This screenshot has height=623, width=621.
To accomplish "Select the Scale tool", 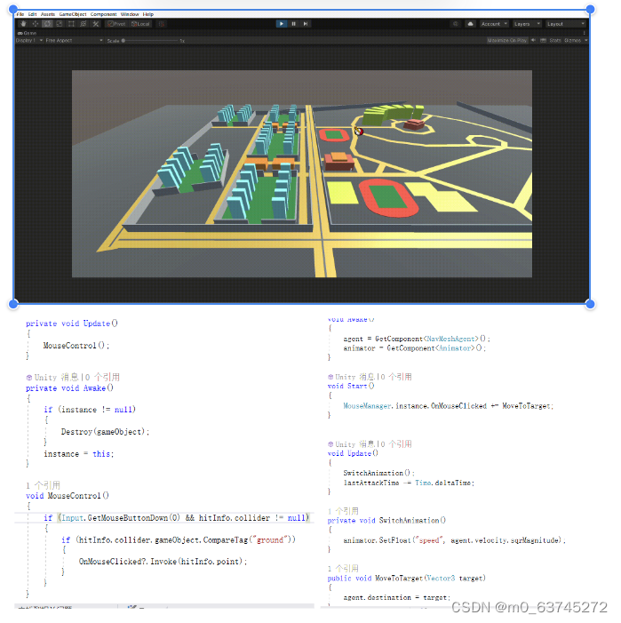I will tap(60, 24).
